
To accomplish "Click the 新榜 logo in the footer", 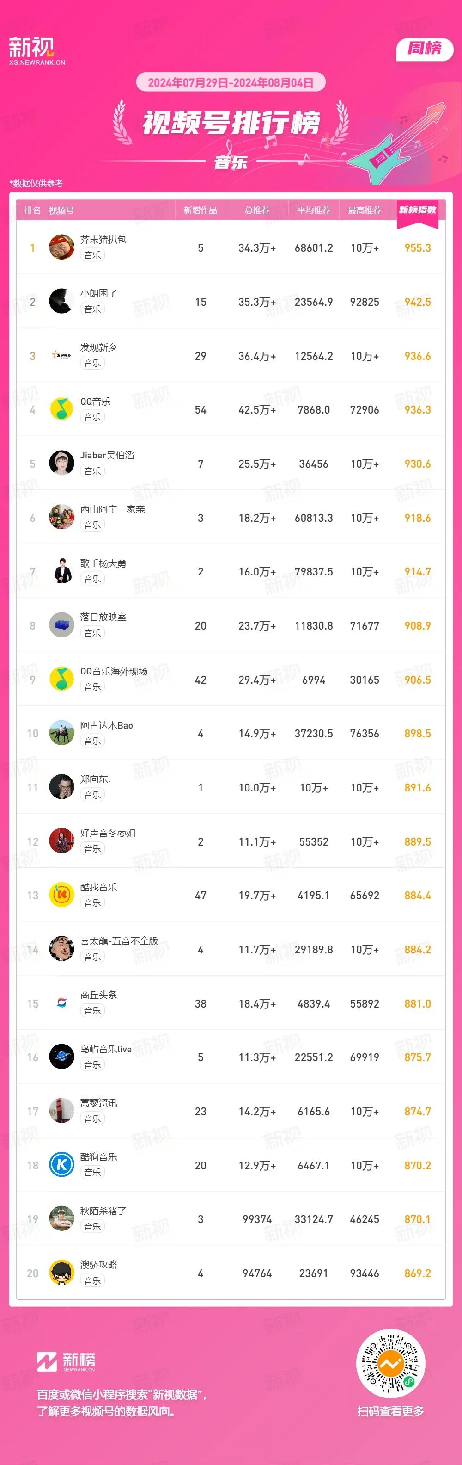I will (x=67, y=1361).
